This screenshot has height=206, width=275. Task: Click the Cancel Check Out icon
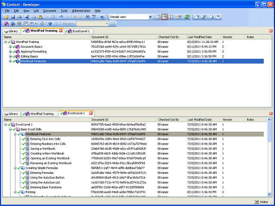coord(218,17)
